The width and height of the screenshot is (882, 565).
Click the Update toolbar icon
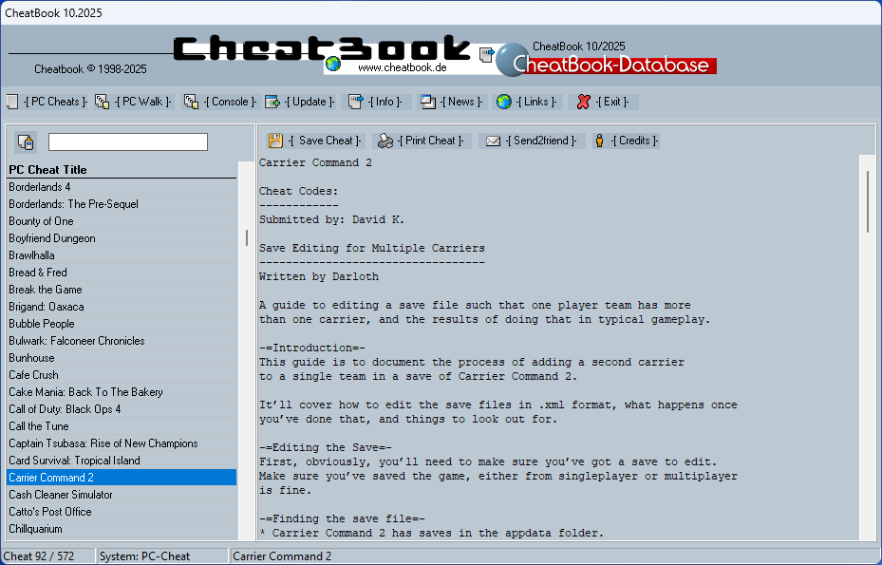point(272,102)
